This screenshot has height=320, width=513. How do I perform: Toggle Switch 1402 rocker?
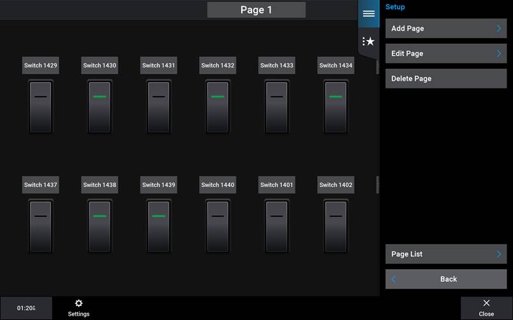336,226
